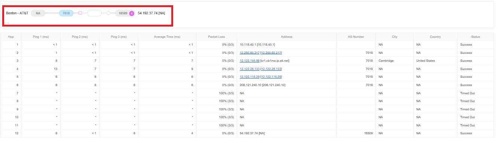Select the gray 16509 AS node
This screenshot has height=141, width=497.
(x=123, y=13)
